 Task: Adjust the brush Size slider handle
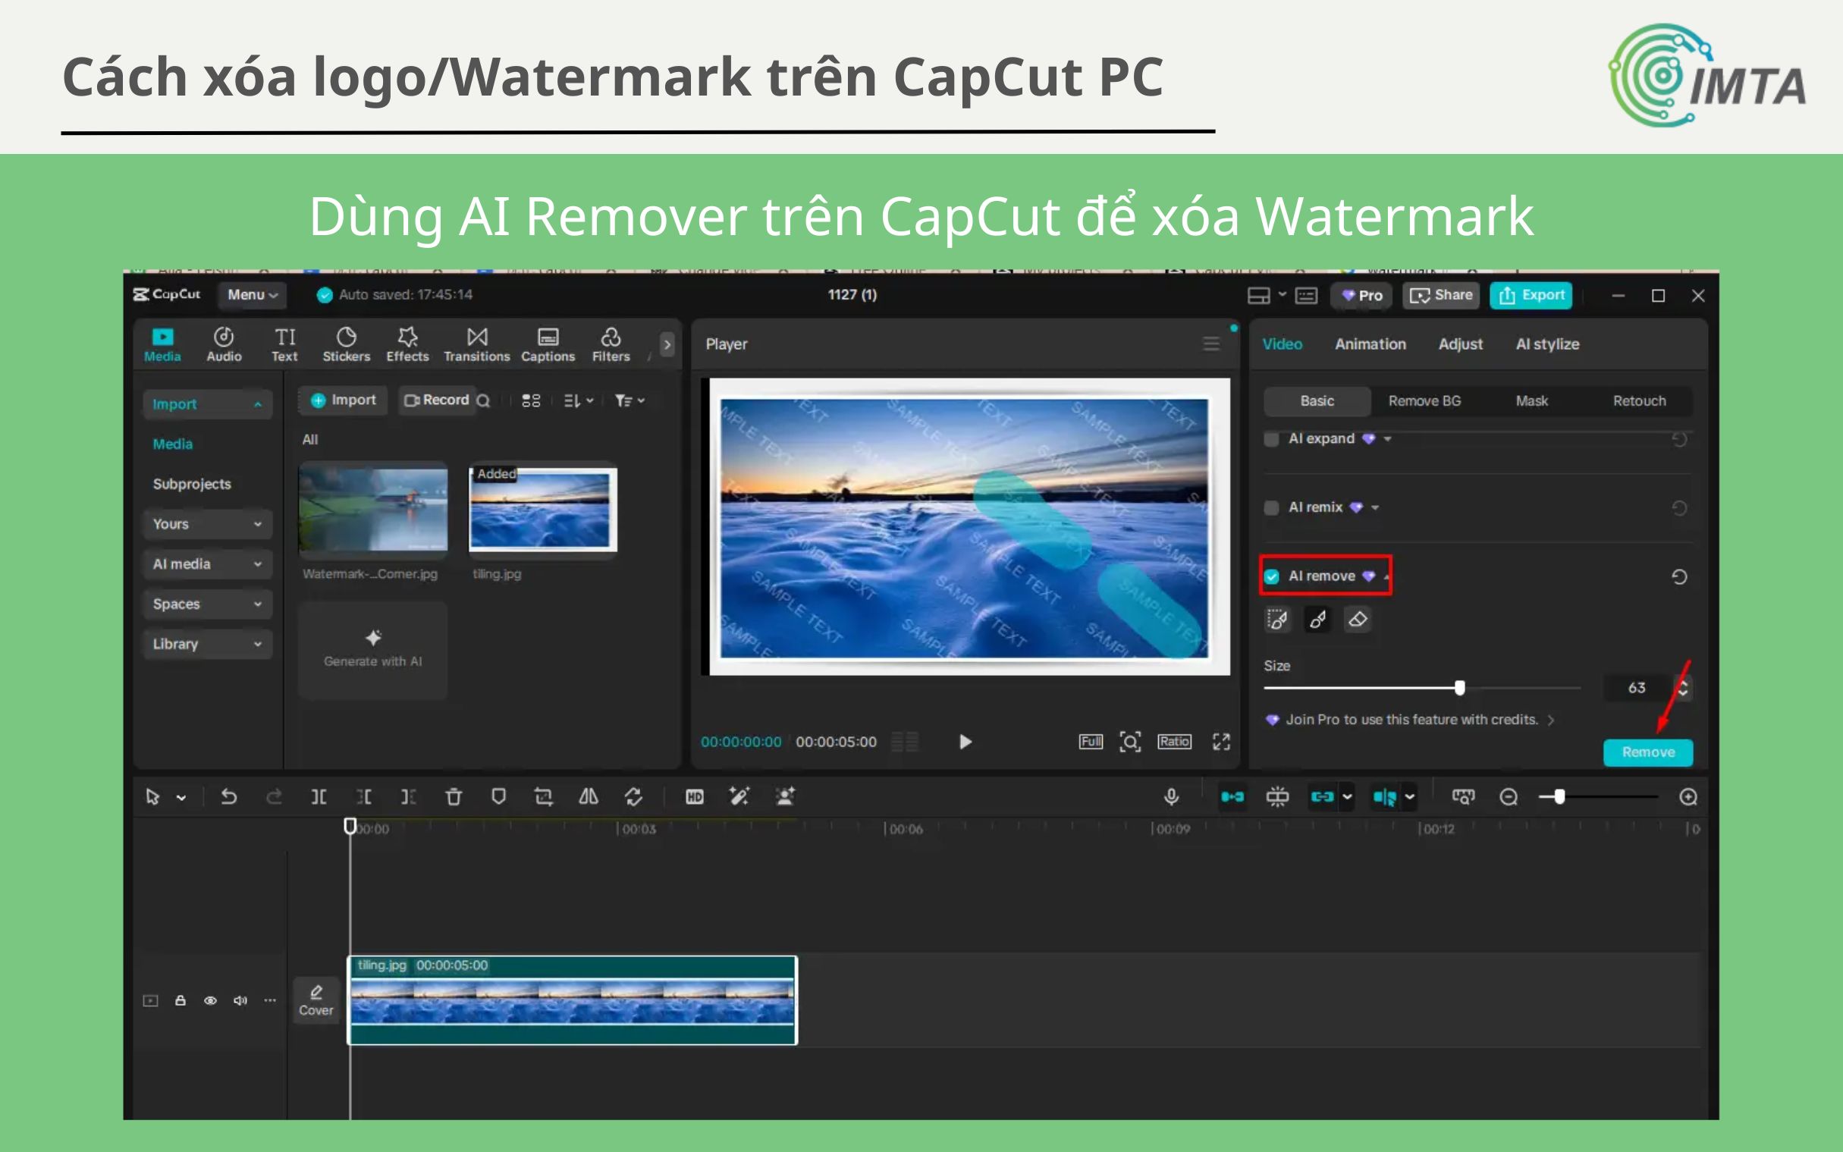pos(1459,688)
